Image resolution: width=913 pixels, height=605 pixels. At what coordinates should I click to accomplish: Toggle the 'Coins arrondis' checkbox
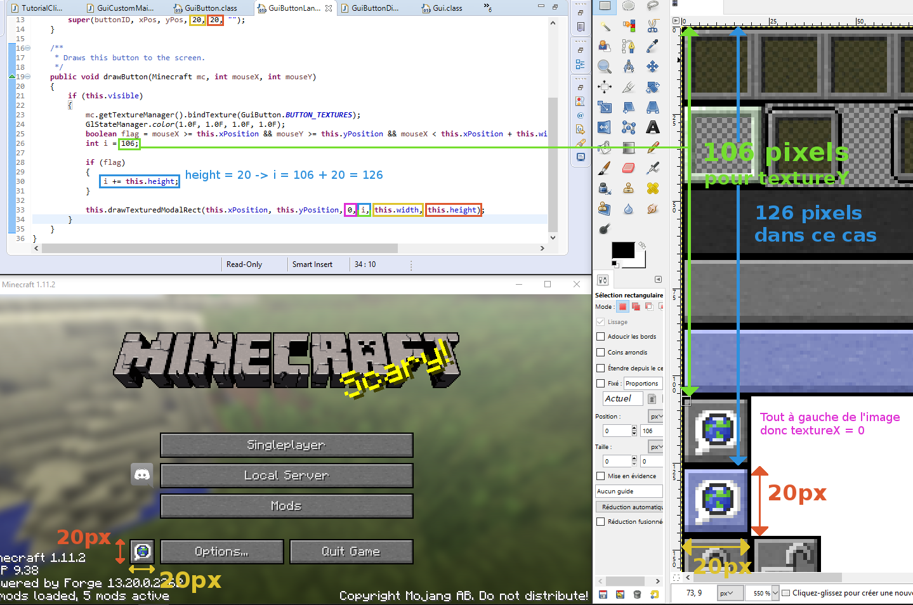[x=600, y=353]
